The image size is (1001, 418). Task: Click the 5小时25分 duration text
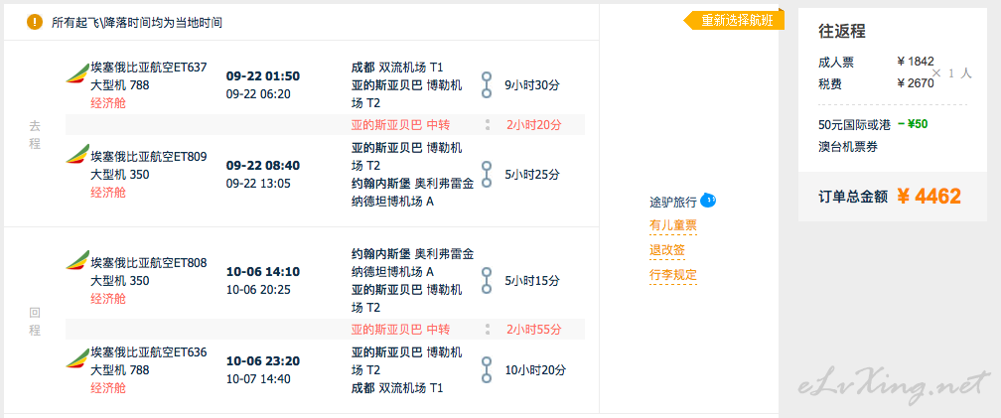[x=532, y=175]
